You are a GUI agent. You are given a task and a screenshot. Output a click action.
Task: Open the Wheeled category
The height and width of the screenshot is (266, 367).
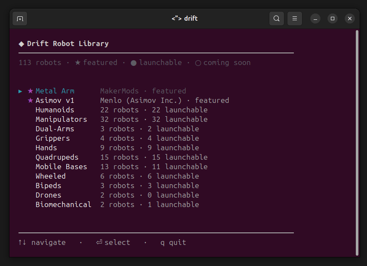point(51,176)
